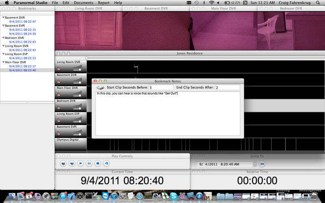Select bookmark 9/4/2011 08:22:15 under Basement EVP
Screen dimensions: 325x203
[x=22, y=30]
